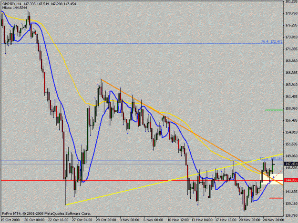
Task: Select the short red line near 141.635
Action: click(x=277, y=198)
